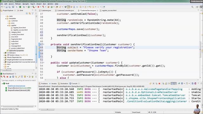Viewport: 203px width, 114px height.
Task: Click Console Remove Launch X icon
Action: tap(154, 84)
